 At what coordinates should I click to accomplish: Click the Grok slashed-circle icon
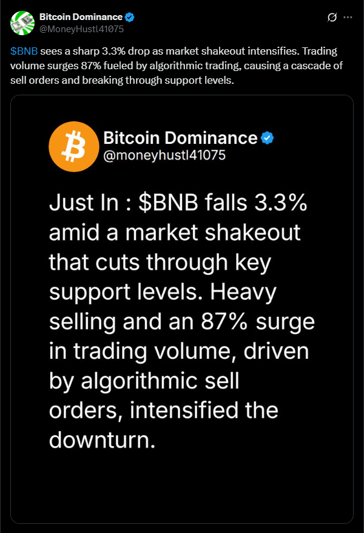click(x=332, y=18)
